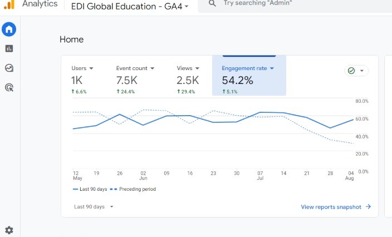
Task: Click the green data quality checkmark icon
Action: 351,71
